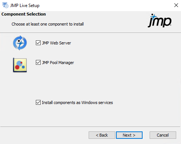Click the JMP Pool Manager icon
The image size is (181, 144).
tap(20, 65)
